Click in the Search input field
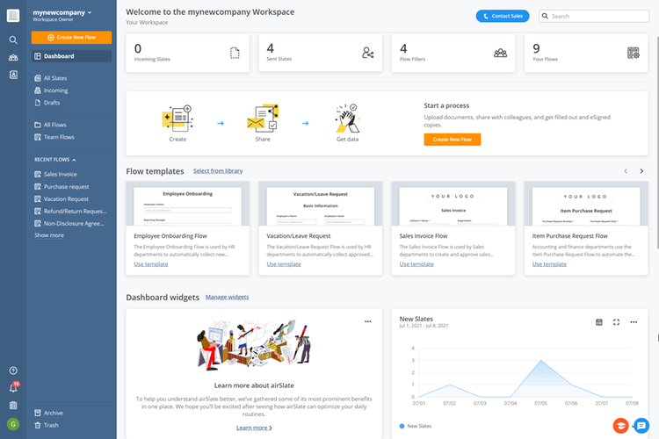 coord(594,16)
